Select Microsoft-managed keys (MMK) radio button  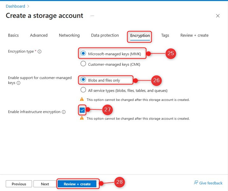point(83,54)
